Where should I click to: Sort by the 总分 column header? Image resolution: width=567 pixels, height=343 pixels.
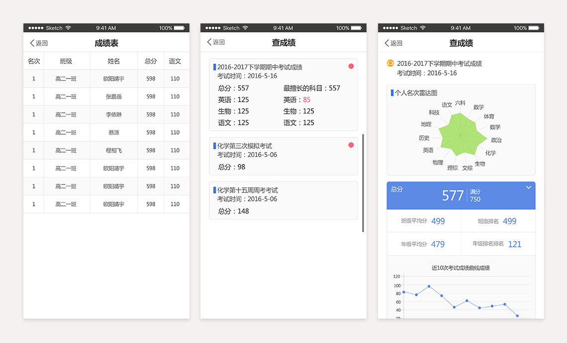[151, 61]
